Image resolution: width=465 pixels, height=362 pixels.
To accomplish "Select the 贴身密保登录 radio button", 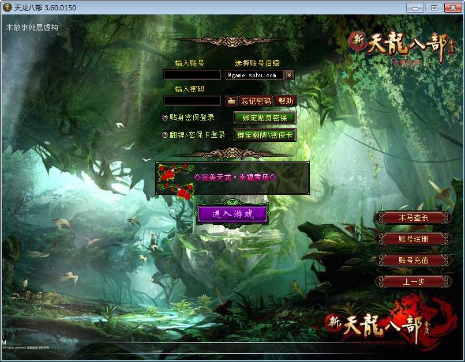I will 165,118.
